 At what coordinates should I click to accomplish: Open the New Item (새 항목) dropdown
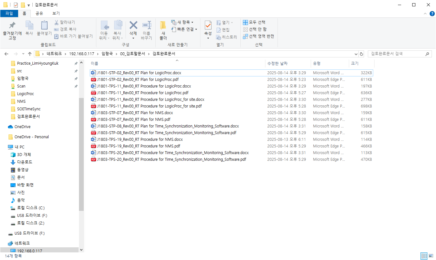[x=182, y=22]
